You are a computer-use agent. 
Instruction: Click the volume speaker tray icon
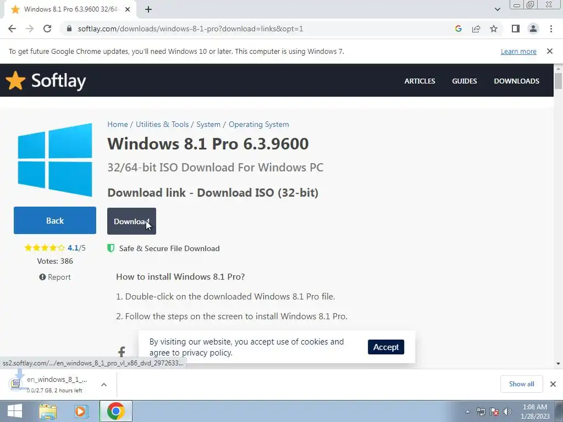[x=507, y=412]
